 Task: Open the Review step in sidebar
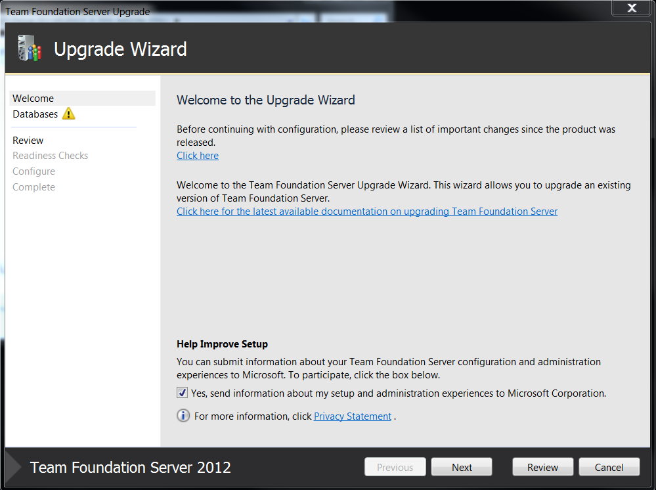(x=28, y=140)
